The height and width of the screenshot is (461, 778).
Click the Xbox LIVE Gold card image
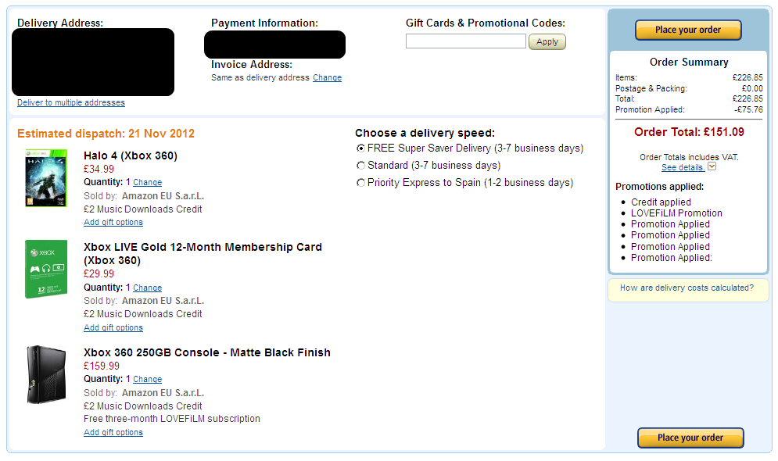[46, 269]
